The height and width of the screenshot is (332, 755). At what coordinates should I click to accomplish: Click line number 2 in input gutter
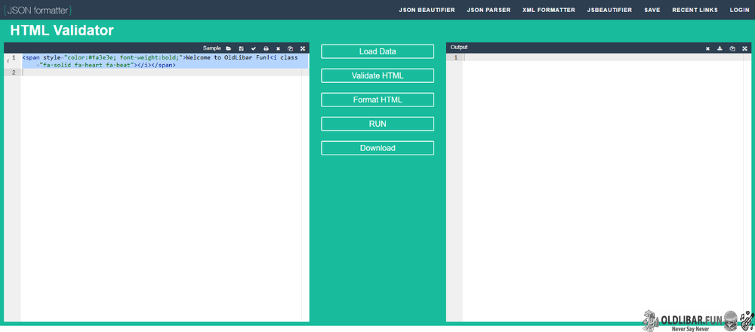pos(14,72)
